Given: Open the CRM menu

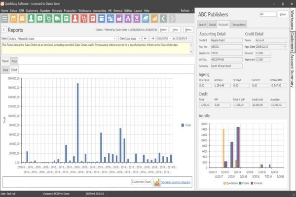Looking at the screenshot, I should (22, 11).
